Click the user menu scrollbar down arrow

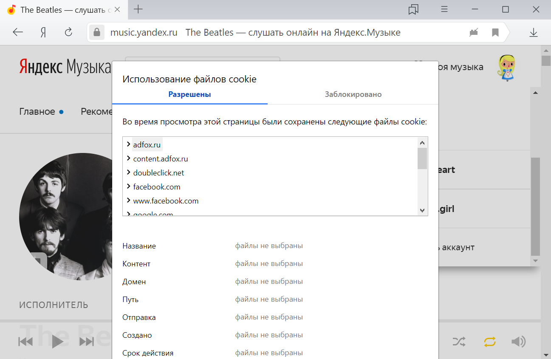pyautogui.click(x=535, y=260)
